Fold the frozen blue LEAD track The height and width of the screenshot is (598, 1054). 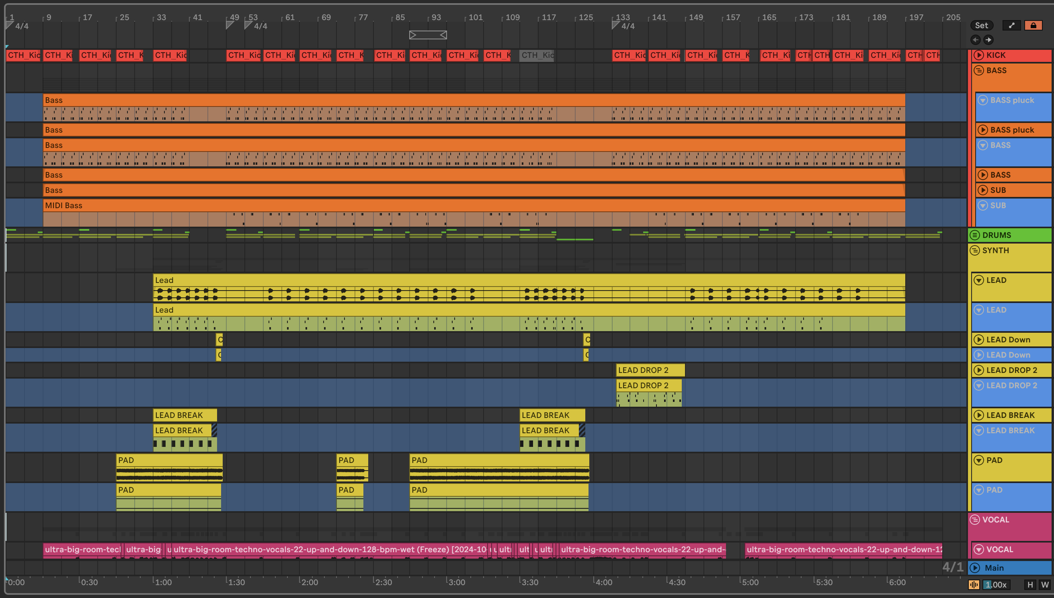point(979,310)
